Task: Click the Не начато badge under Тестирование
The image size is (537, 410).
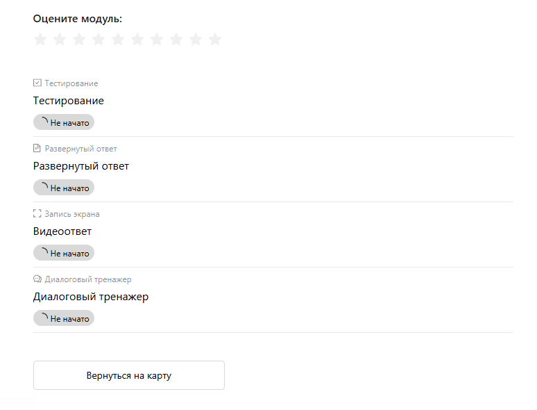Action: (x=64, y=122)
